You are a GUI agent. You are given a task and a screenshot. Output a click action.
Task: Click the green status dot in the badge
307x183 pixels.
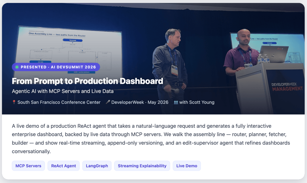pos(17,67)
